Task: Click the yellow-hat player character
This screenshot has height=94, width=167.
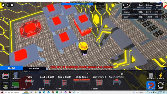Action: (x=83, y=49)
